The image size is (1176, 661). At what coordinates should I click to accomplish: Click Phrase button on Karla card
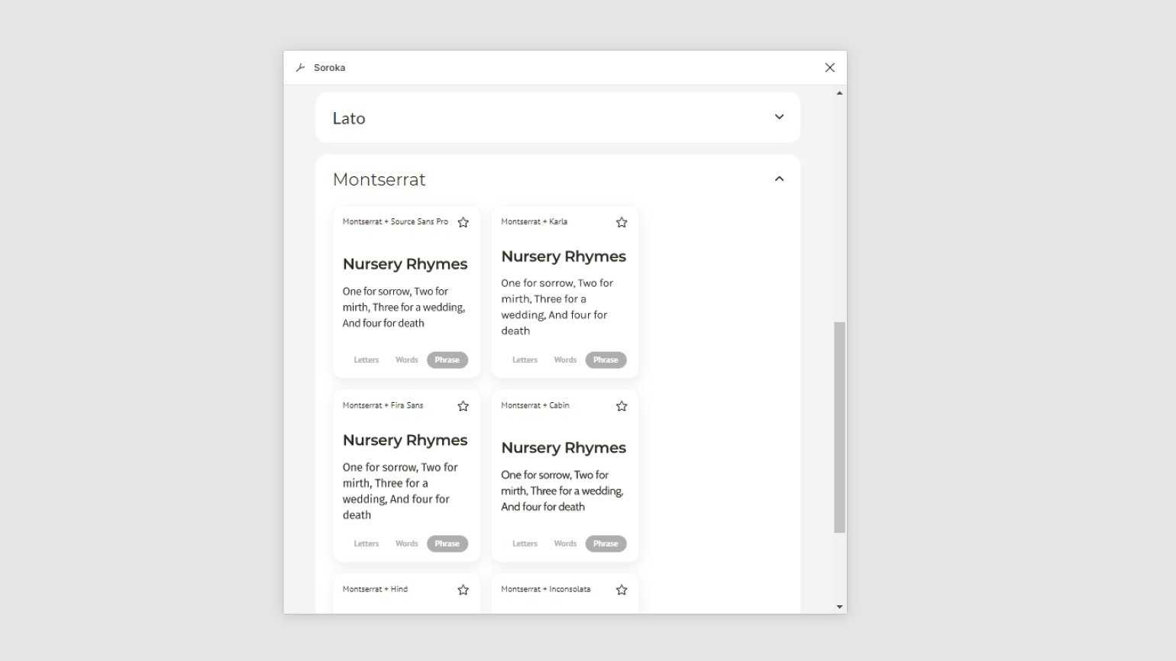606,360
